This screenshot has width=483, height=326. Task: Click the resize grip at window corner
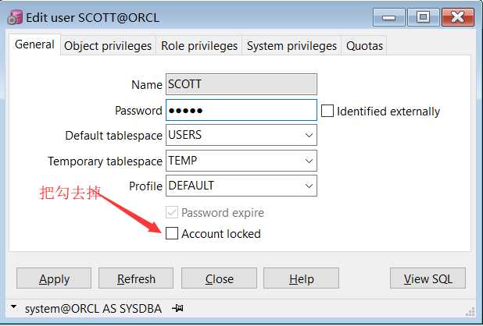click(x=470, y=311)
